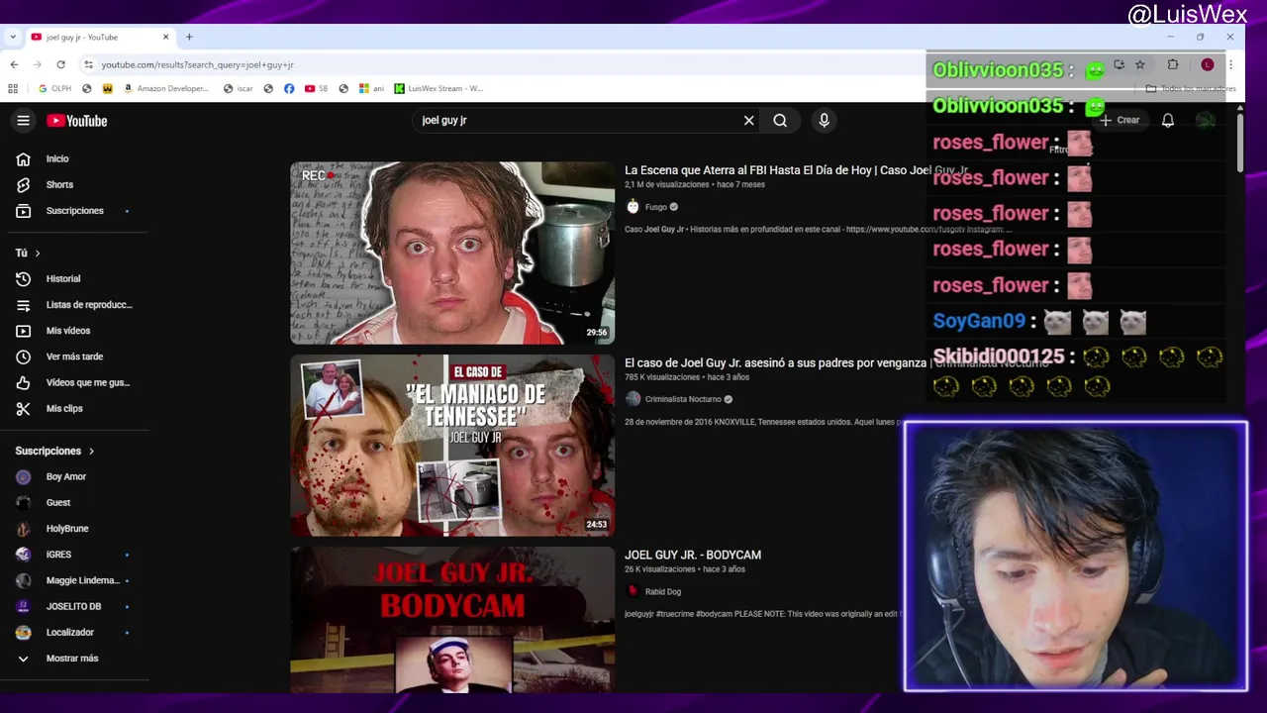This screenshot has height=713, width=1267.
Task: Open Ver más tarde in sidebar
Action: coord(74,356)
